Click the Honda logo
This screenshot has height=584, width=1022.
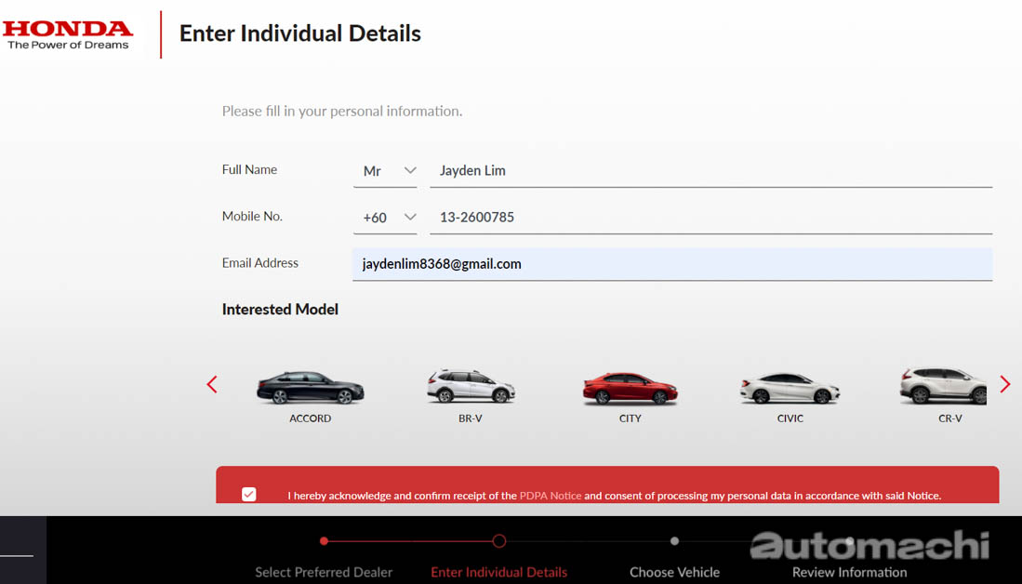point(67,33)
